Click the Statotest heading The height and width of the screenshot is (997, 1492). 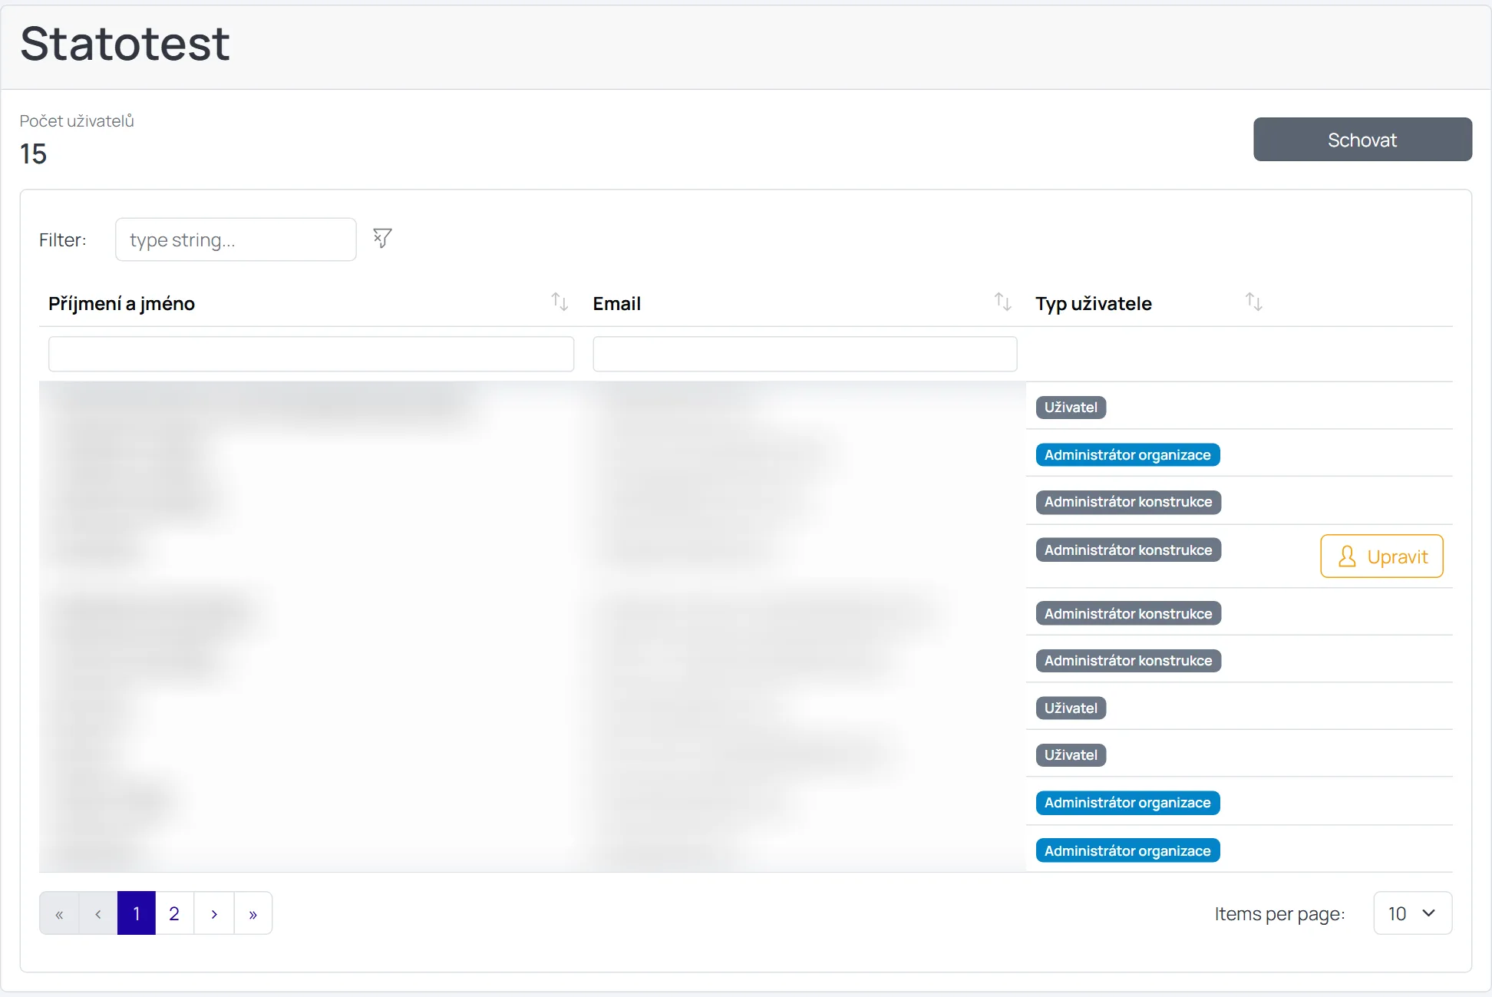[124, 43]
